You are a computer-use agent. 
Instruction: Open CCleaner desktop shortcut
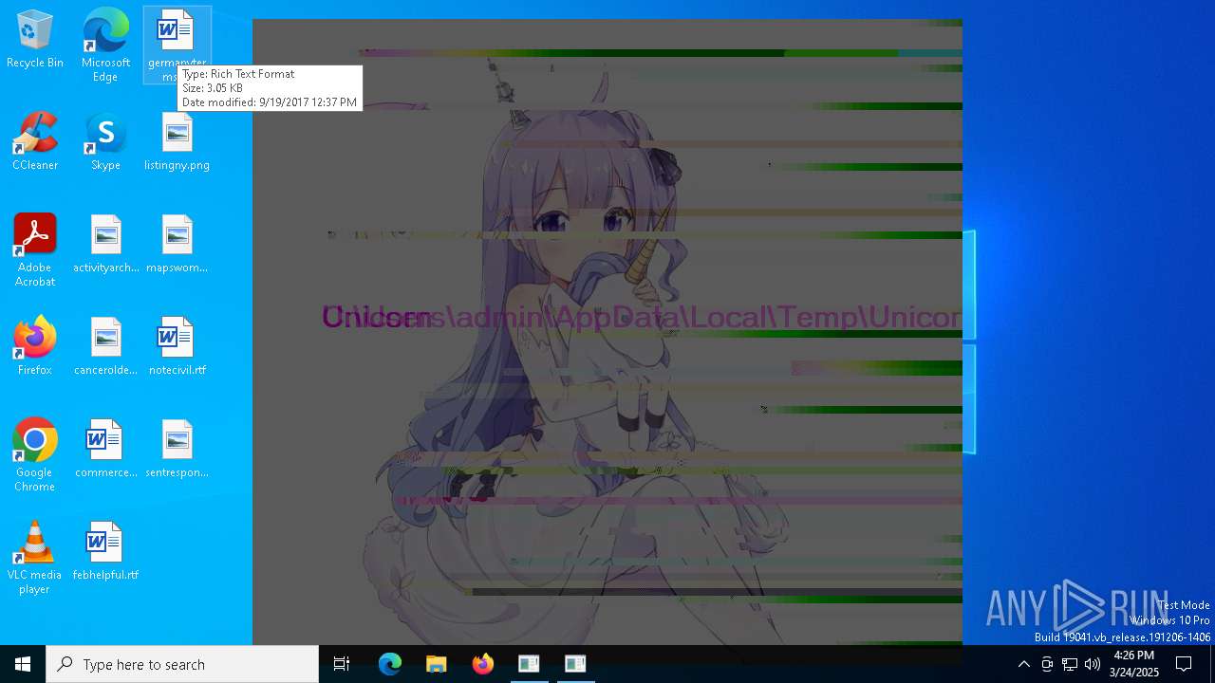point(35,142)
